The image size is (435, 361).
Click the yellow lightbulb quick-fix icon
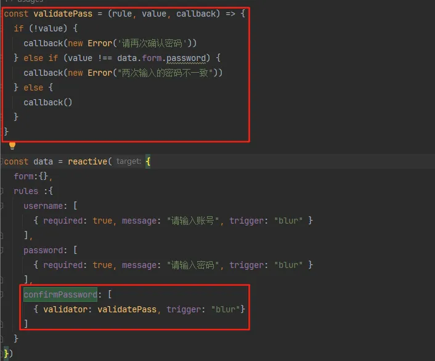coord(12,145)
